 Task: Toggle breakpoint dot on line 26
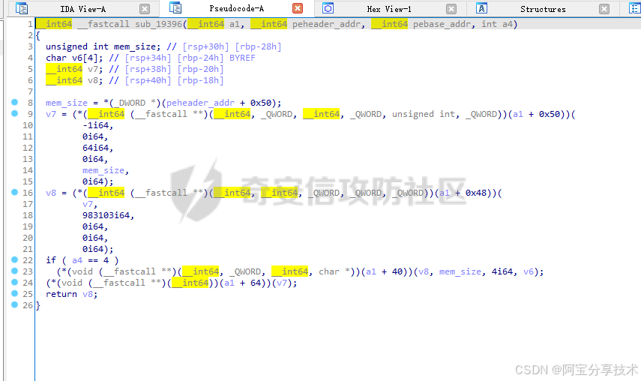(15, 304)
